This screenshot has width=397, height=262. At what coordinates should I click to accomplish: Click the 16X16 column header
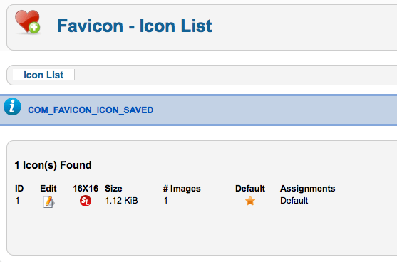(x=86, y=189)
